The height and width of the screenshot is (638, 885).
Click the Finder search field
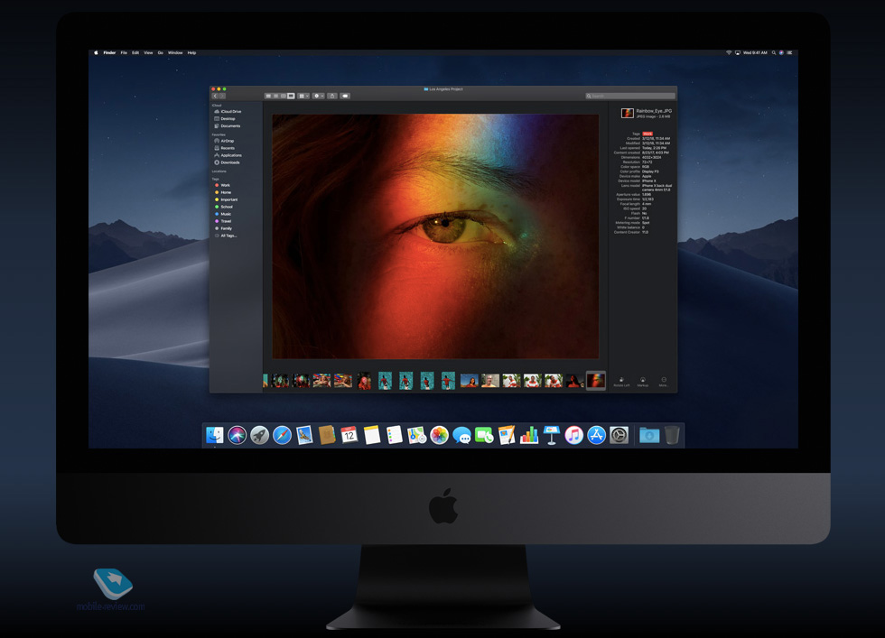pyautogui.click(x=630, y=96)
